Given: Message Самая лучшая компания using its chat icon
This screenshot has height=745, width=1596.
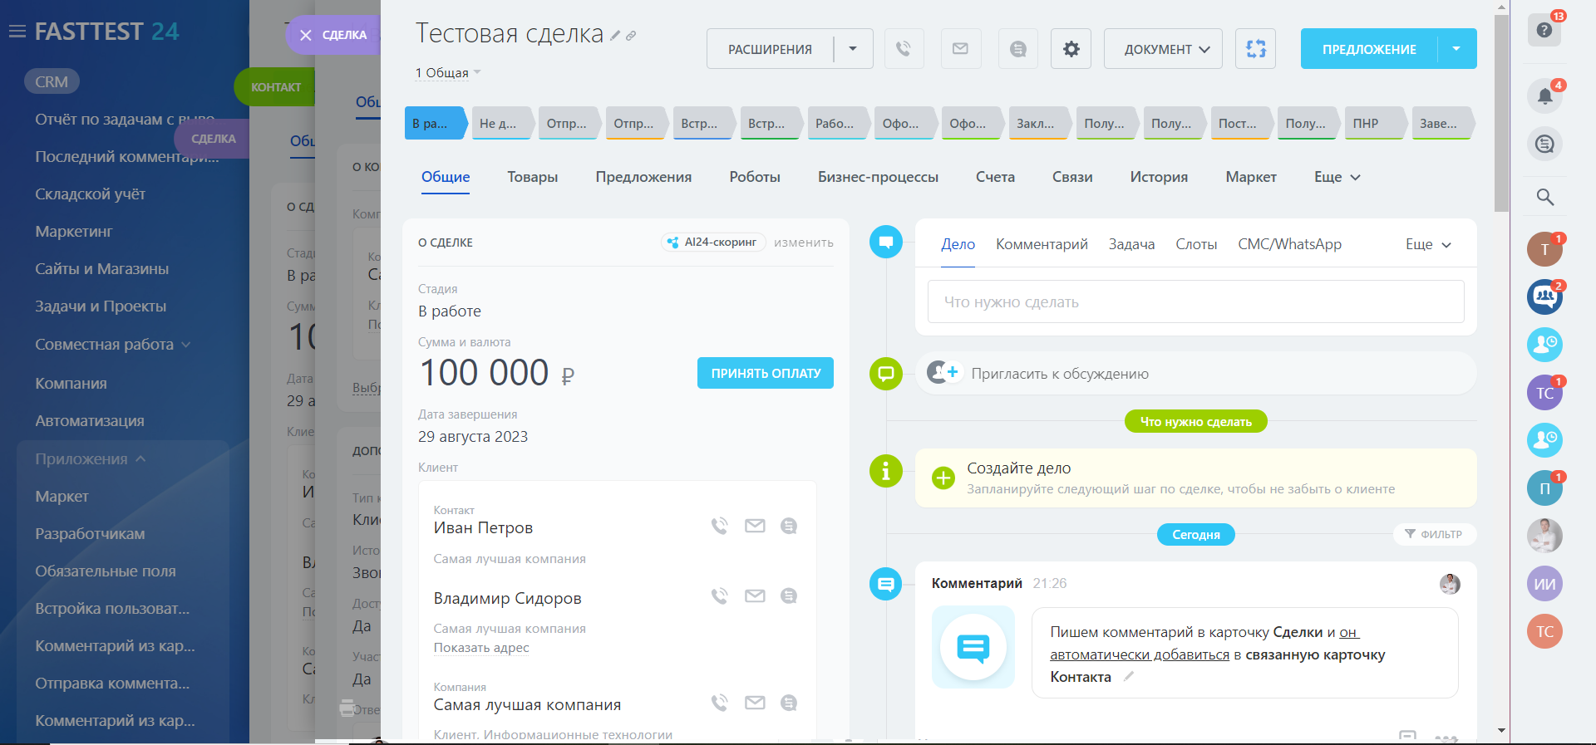Looking at the screenshot, I should 789,703.
